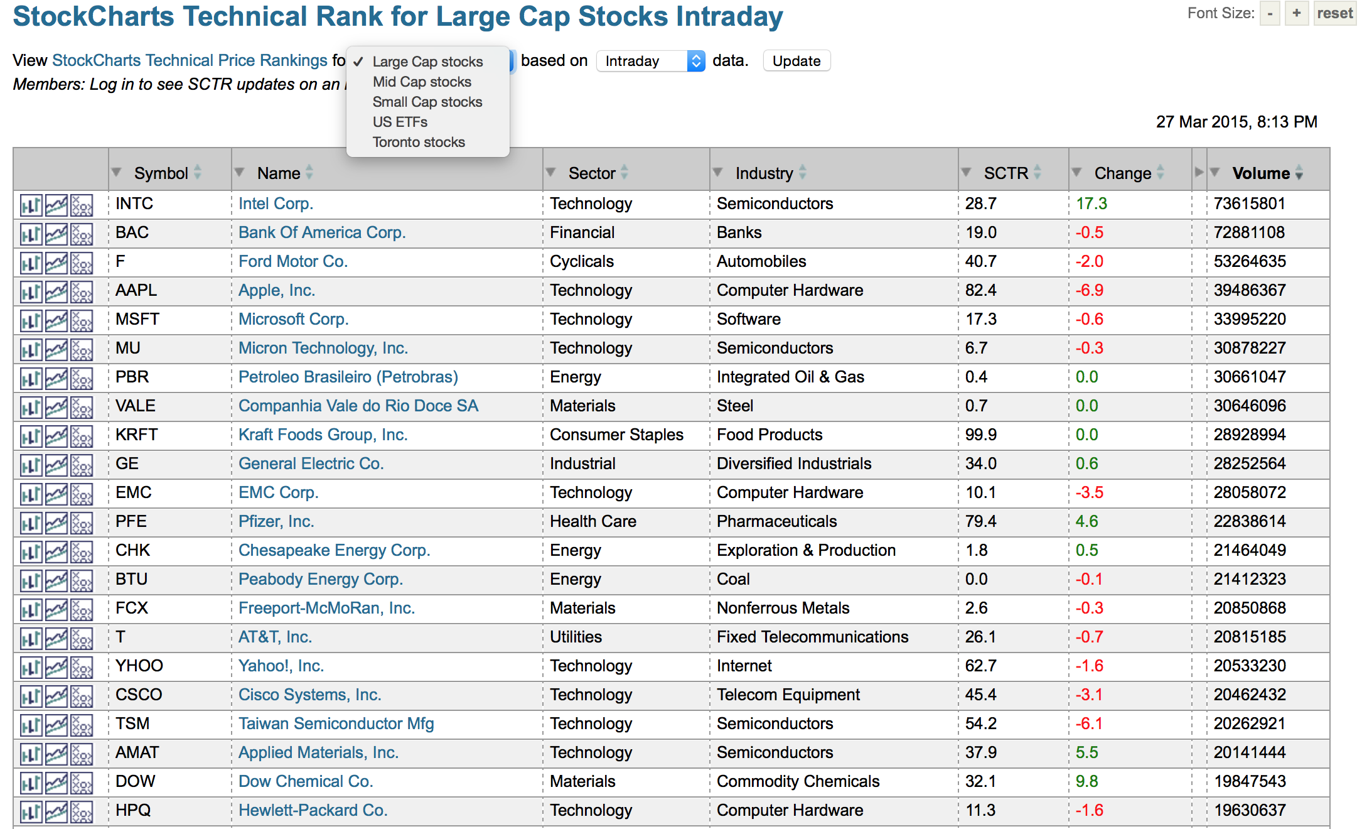Open the Intel Corp. link
The image size is (1362, 829).
[276, 203]
